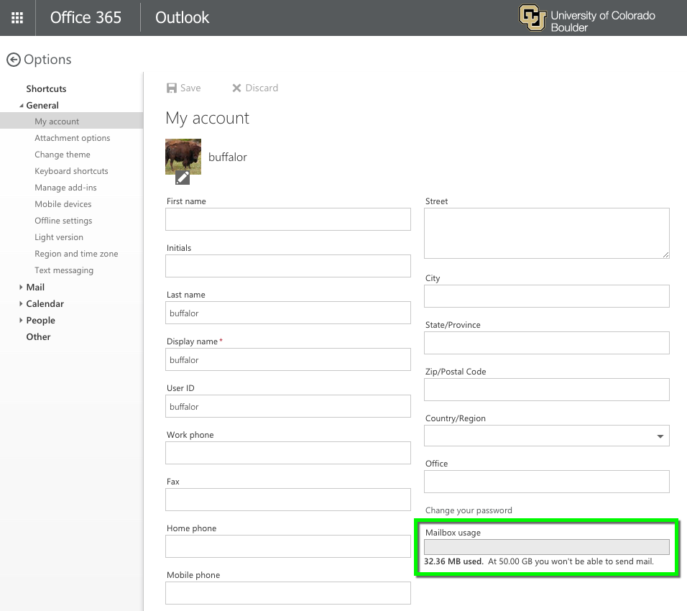687x611 pixels.
Task: Click the Change your password link
Action: click(469, 510)
